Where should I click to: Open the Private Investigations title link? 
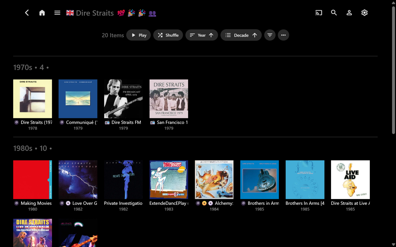point(123,203)
